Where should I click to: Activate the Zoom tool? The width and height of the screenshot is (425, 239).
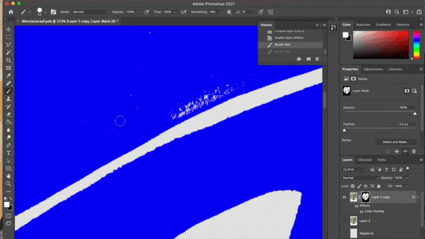point(9,184)
